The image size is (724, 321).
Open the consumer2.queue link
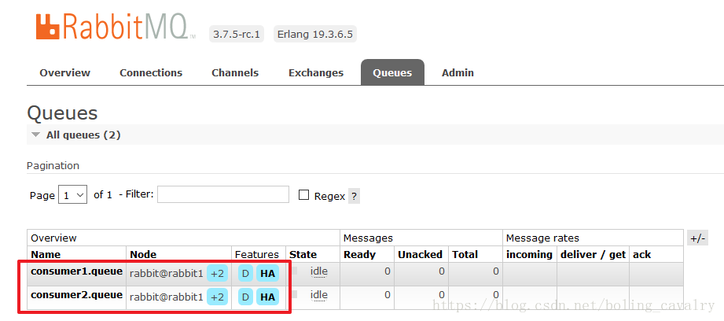click(77, 295)
